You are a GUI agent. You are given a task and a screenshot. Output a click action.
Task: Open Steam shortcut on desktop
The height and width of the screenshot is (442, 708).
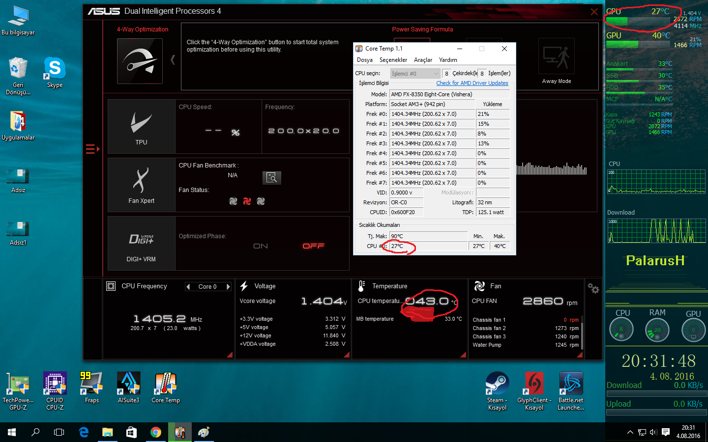click(x=497, y=391)
